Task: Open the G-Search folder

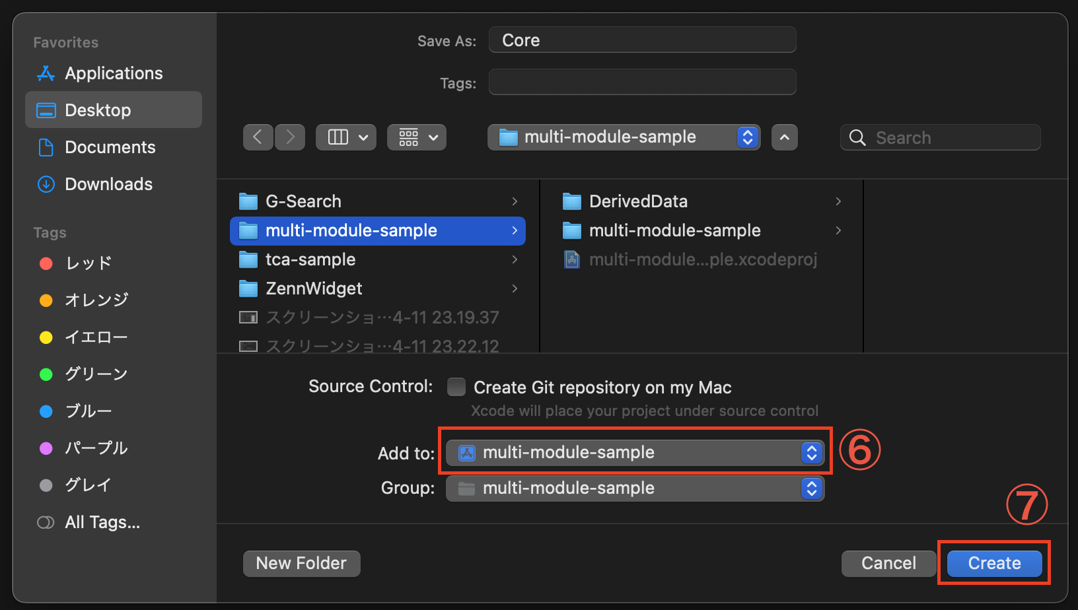Action: [x=378, y=201]
